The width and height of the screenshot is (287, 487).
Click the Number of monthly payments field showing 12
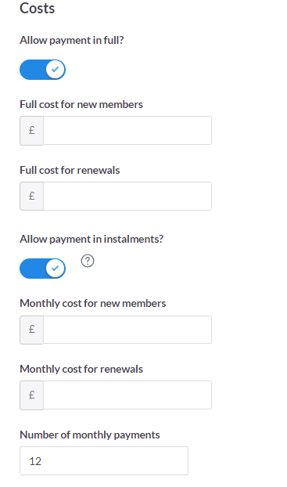coord(104,461)
